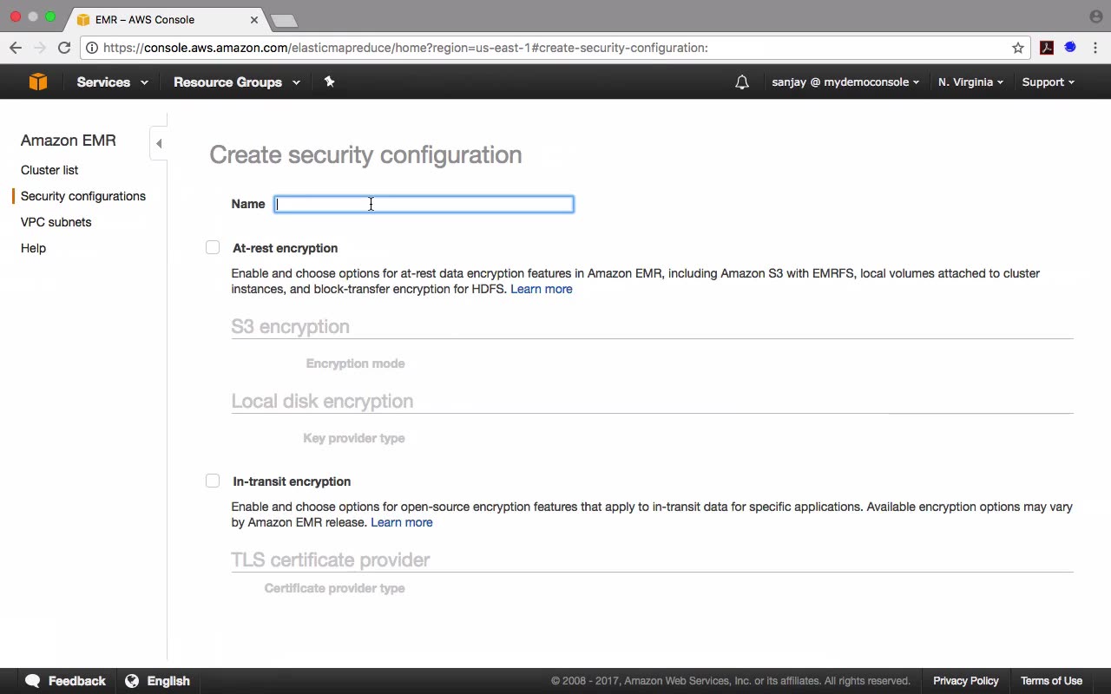Open the Cluster list page
1111x694 pixels.
coord(49,170)
